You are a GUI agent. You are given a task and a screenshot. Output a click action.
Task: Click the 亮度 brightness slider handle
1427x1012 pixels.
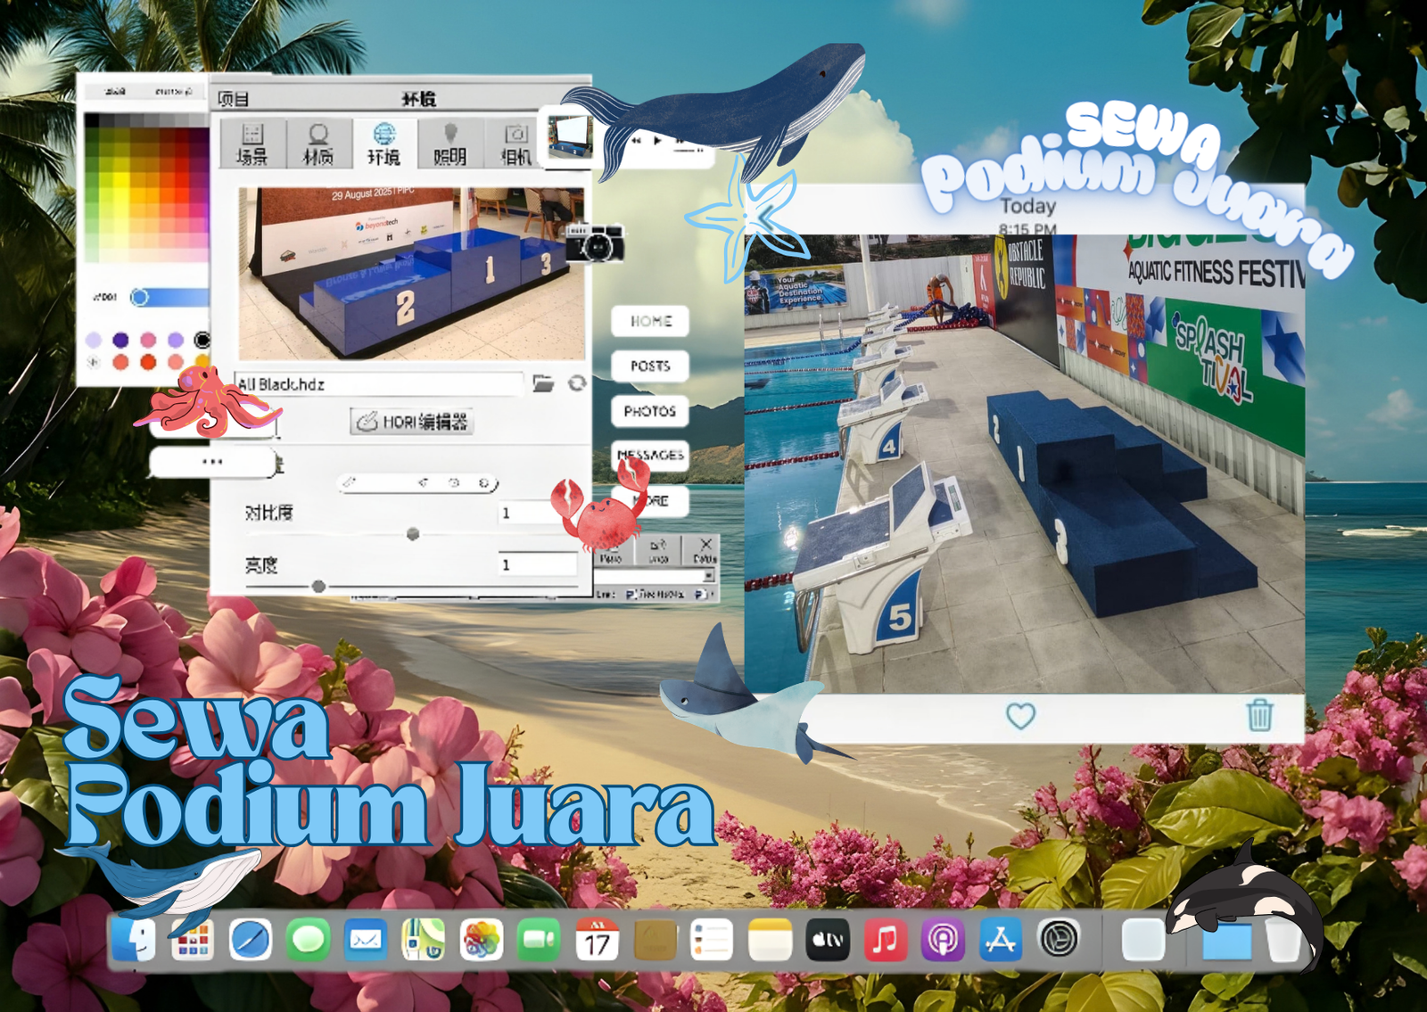[x=318, y=586]
